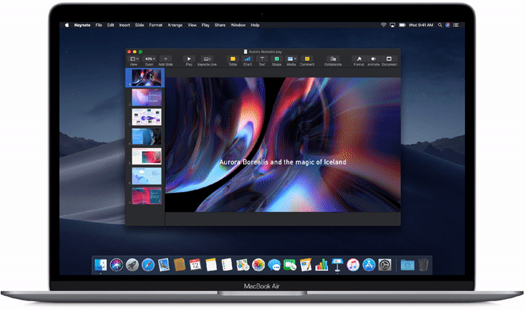
Task: Click the Collaborate toolbar icon
Action: [x=333, y=59]
